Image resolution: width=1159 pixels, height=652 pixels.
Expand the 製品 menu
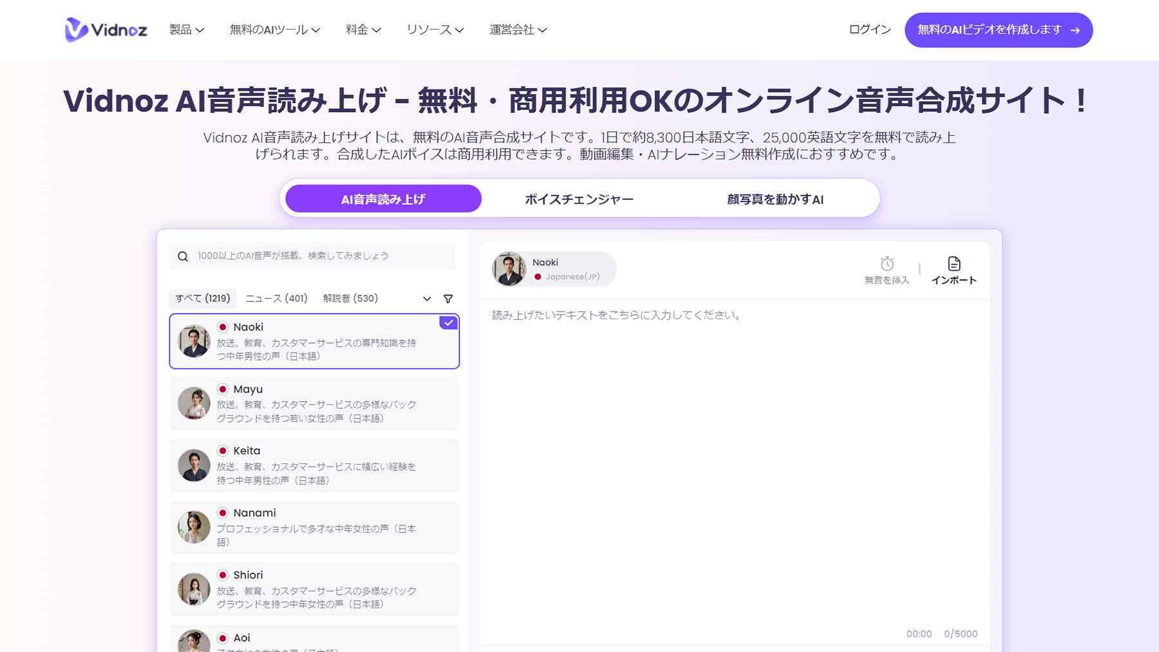187,30
